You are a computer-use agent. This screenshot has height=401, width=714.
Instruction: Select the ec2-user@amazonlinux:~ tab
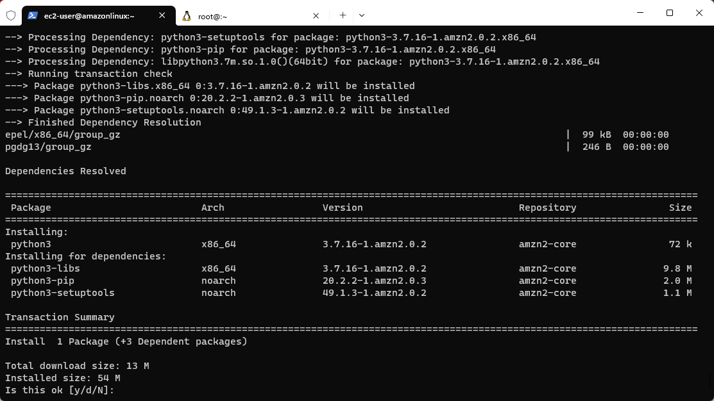click(90, 15)
